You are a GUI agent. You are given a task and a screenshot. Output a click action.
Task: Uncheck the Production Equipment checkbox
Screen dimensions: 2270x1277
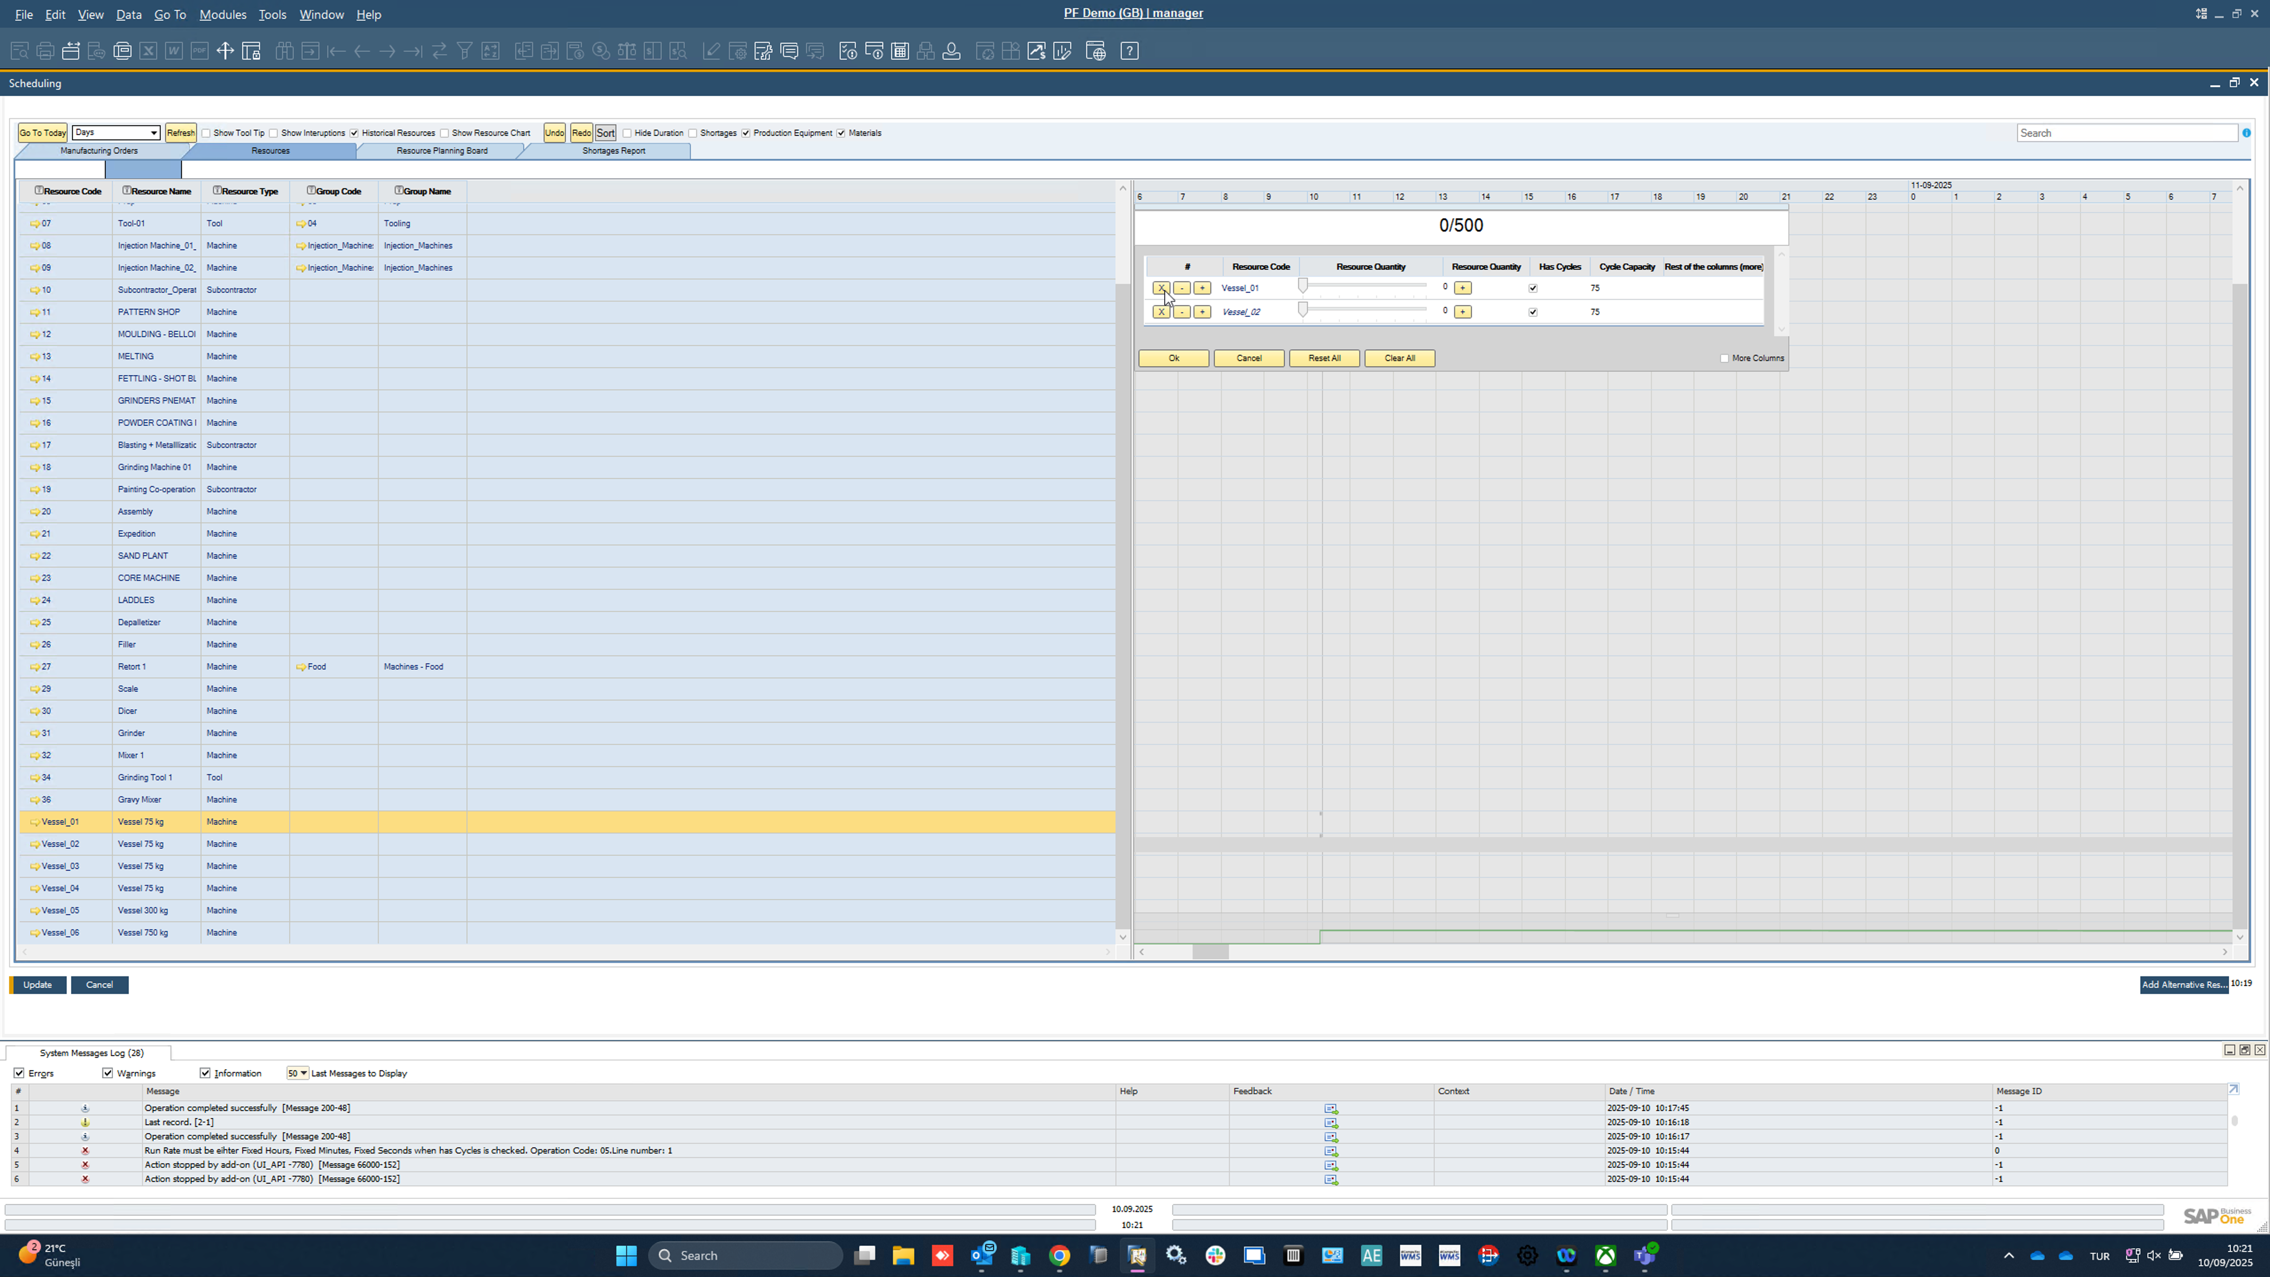point(745,133)
